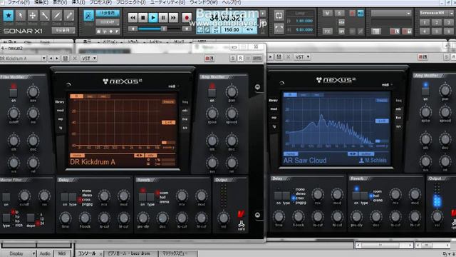This screenshot has width=456, height=257.
Task: Click the transport position slider thumb
Action: 164,29
